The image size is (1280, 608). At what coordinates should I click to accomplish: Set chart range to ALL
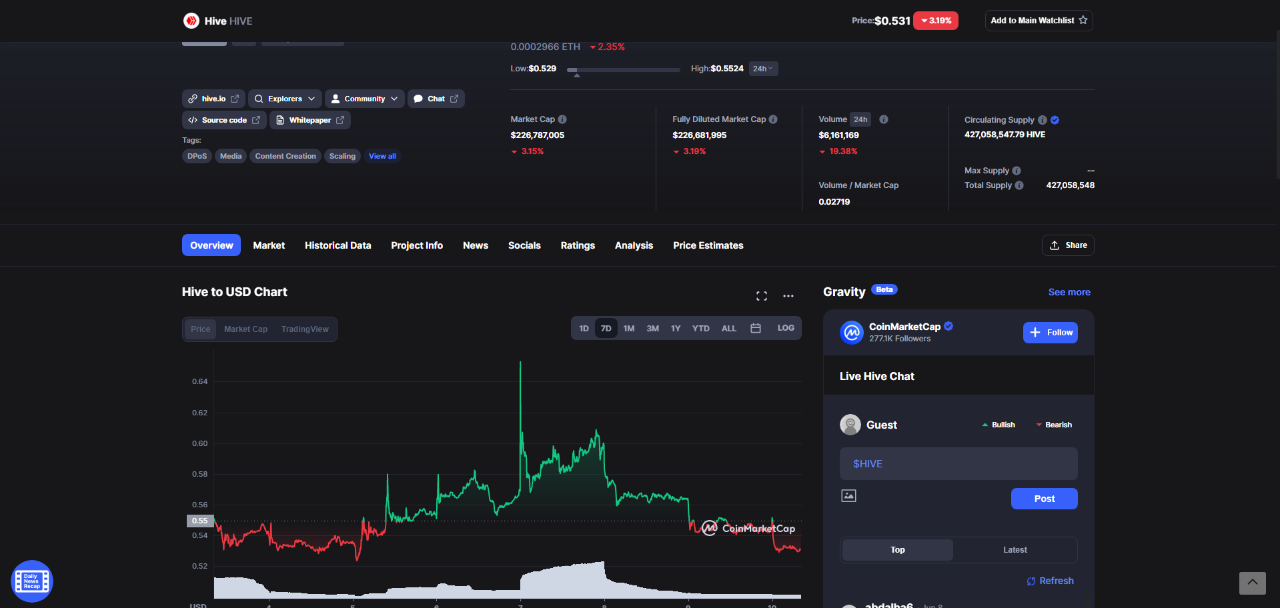pos(729,329)
